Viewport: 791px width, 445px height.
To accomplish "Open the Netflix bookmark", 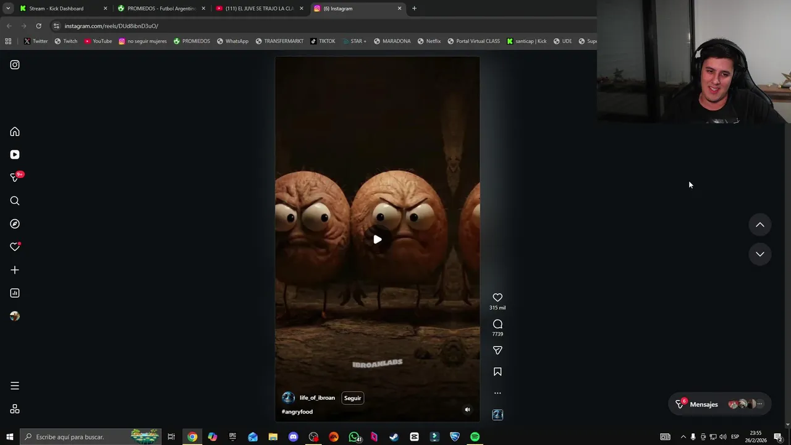I will [429, 41].
